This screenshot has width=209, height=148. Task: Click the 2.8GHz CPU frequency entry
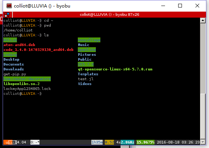click(x=127, y=142)
